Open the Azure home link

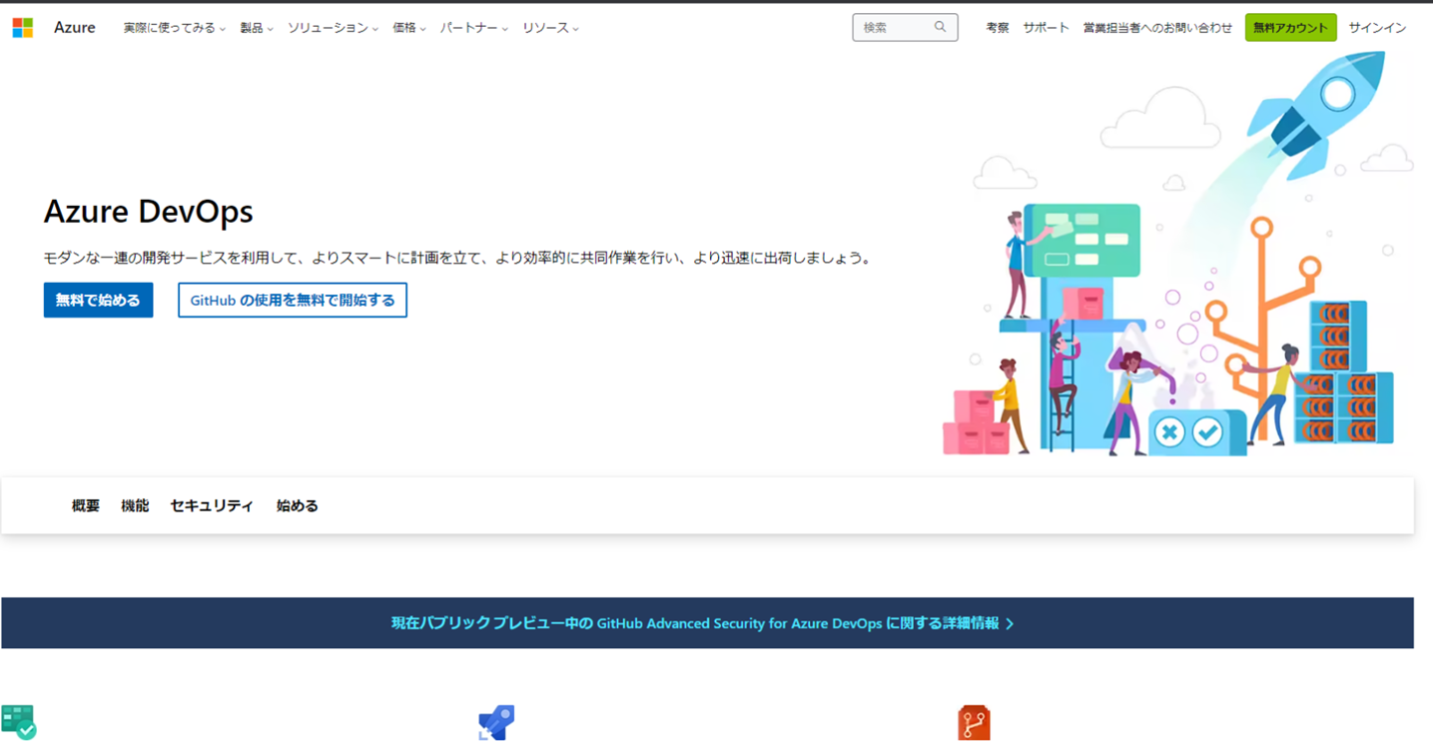point(75,28)
